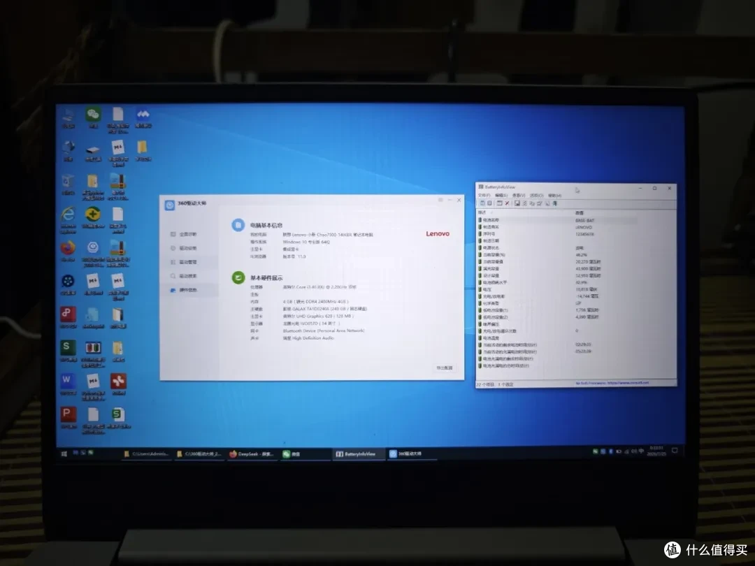Click the red X toolbar icon in BatteryInfoView

[x=507, y=203]
